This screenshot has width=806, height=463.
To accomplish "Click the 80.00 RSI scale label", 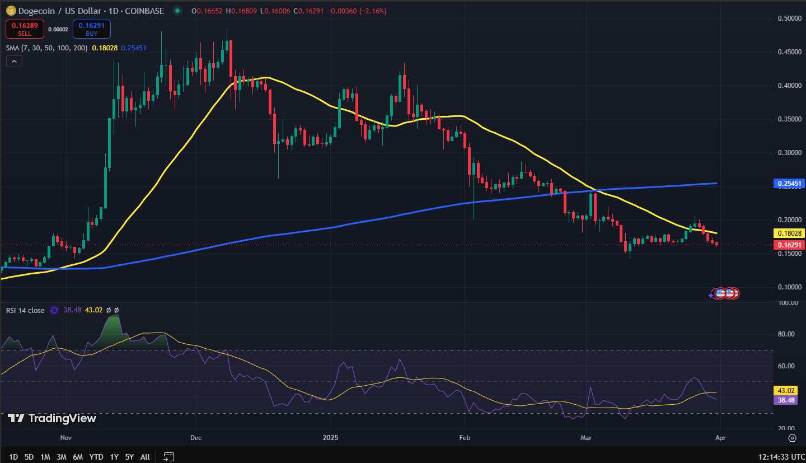I will point(786,334).
